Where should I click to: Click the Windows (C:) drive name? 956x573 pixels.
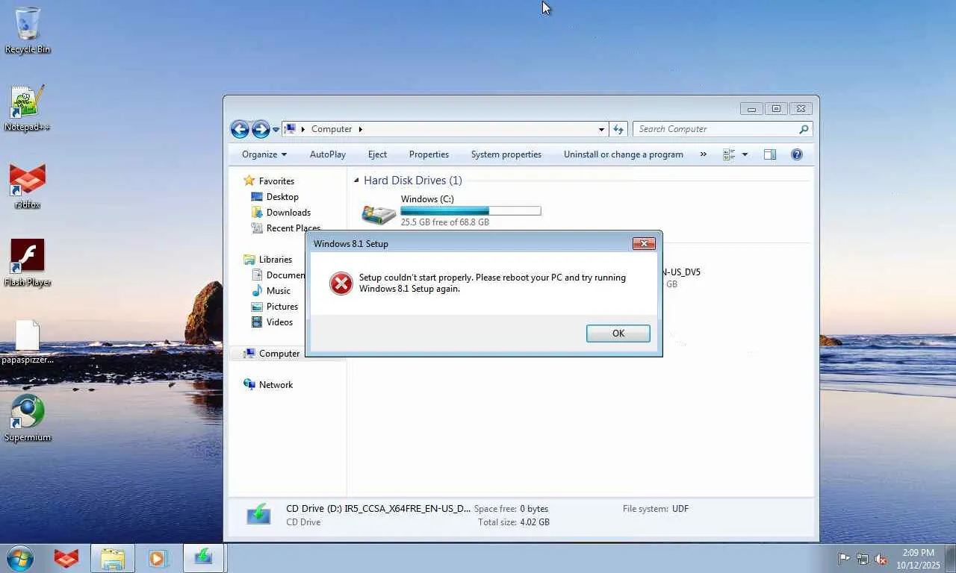[x=427, y=199]
